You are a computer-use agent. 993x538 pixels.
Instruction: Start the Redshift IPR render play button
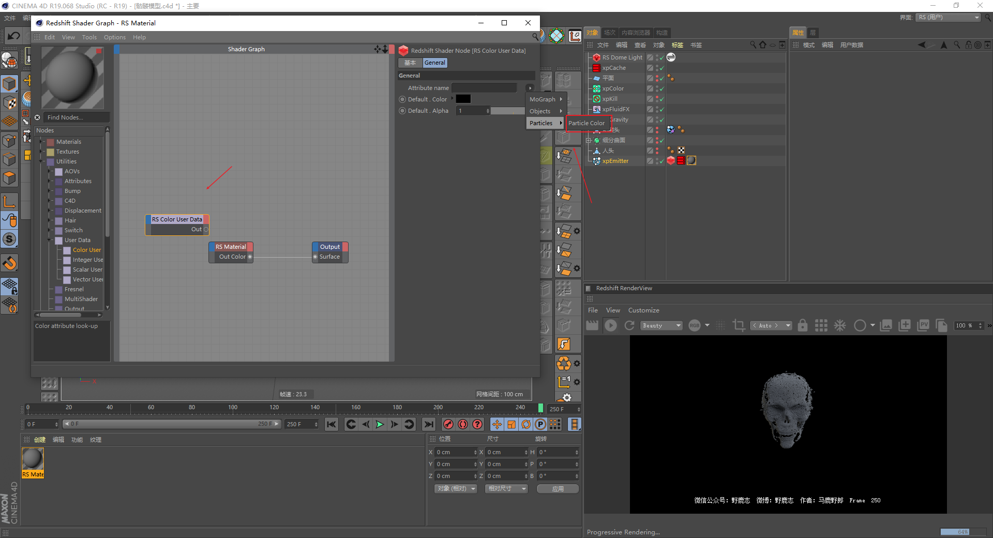tap(611, 325)
